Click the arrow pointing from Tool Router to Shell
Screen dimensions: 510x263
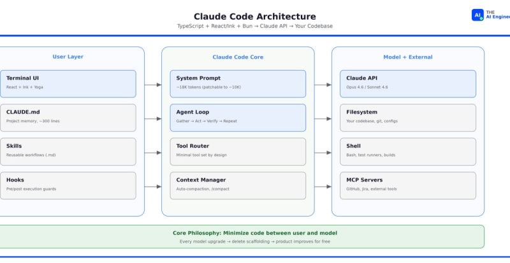point(323,152)
